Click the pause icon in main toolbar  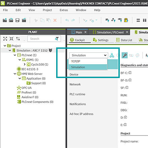click(x=145, y=20)
